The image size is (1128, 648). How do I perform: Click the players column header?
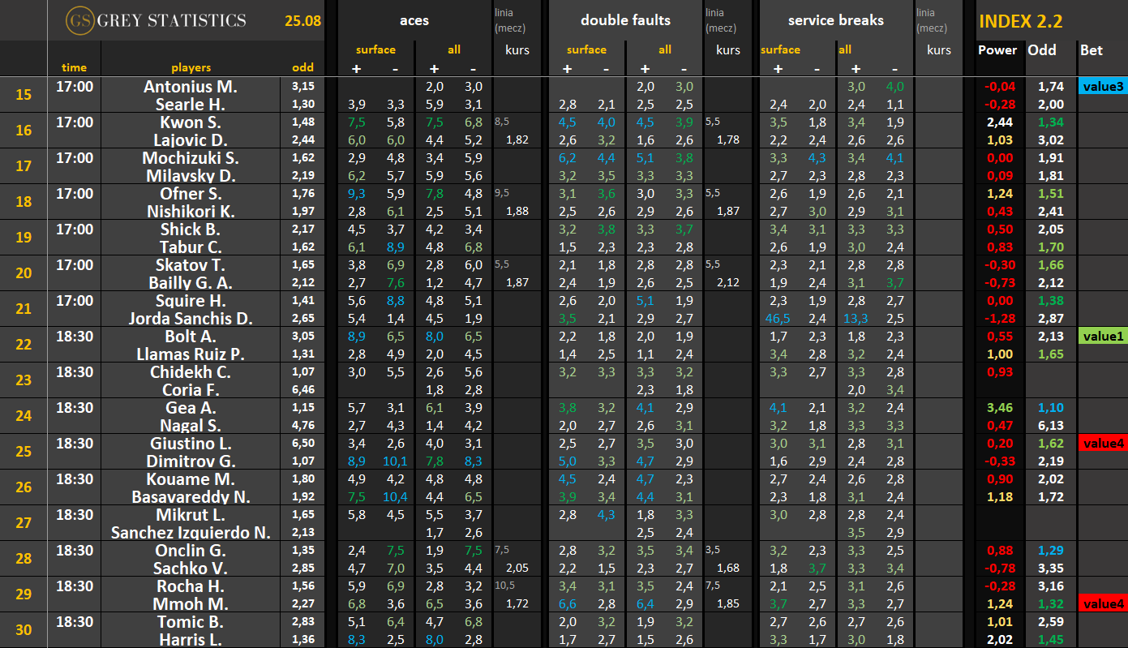(x=191, y=67)
